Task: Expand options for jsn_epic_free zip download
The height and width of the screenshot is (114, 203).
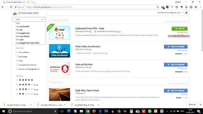Action: tap(65, 105)
